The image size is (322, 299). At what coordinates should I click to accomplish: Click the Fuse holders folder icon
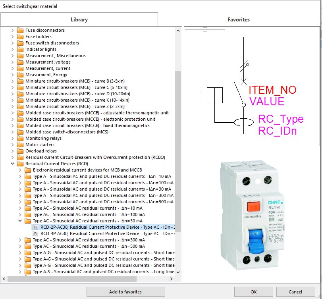(21, 37)
